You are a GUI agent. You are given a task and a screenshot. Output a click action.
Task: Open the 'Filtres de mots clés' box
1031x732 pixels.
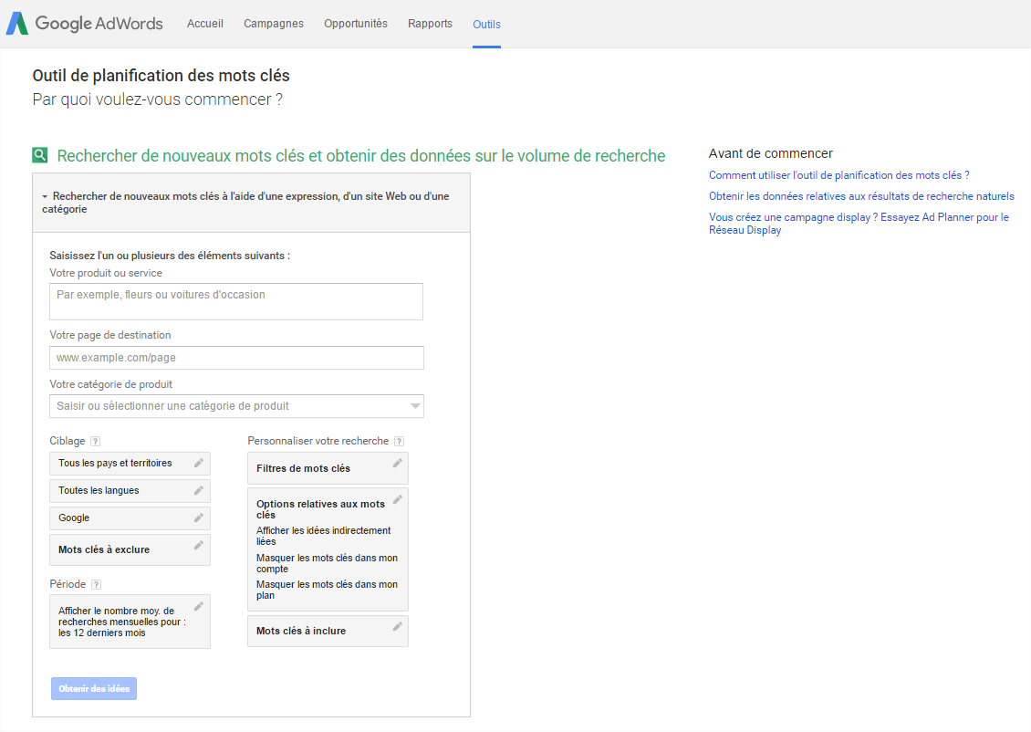328,468
